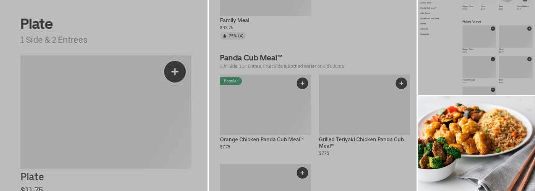Image resolution: width=535 pixels, height=191 pixels.
Task: Open the $43.75 Family Meal item name
Action: [234, 20]
